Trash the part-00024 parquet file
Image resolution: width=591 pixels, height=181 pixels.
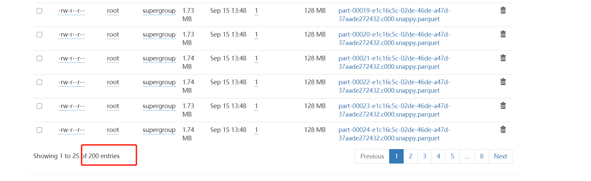tap(503, 130)
